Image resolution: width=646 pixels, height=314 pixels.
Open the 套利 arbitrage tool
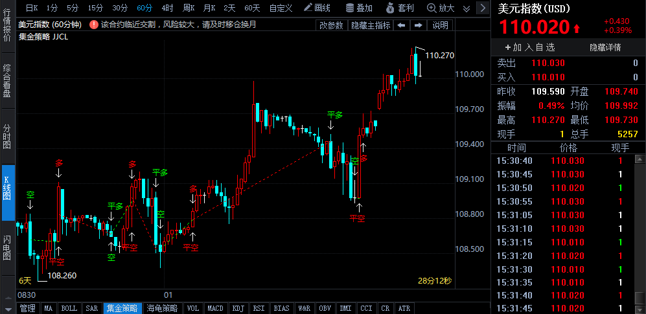[399, 7]
